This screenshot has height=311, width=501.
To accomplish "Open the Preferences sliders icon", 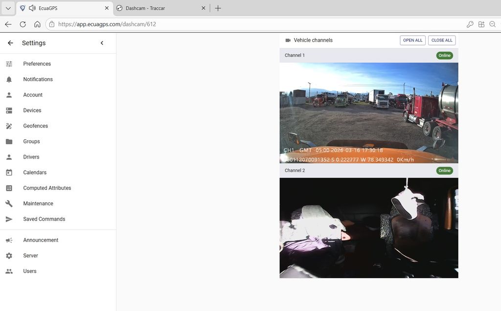I will [9, 64].
